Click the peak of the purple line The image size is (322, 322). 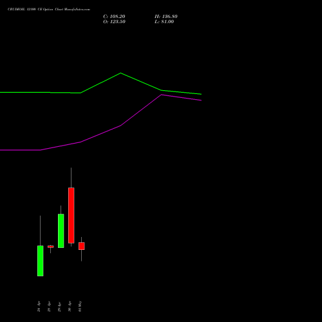click(x=162, y=95)
